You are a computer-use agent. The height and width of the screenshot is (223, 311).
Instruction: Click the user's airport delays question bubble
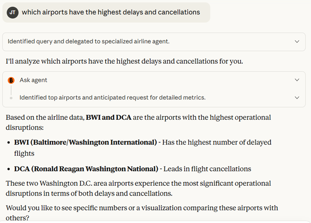click(111, 13)
